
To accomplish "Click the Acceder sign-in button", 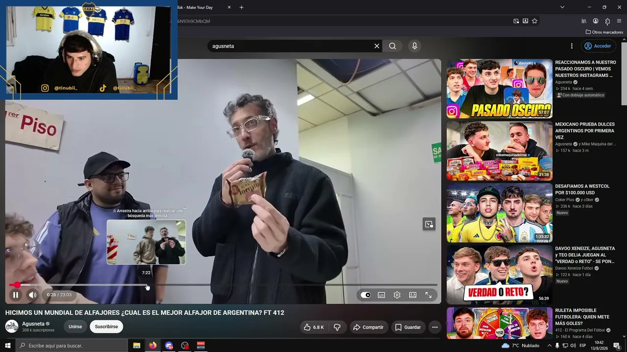I will [598, 46].
